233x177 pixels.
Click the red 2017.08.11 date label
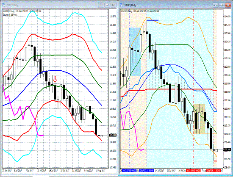coord(214,171)
